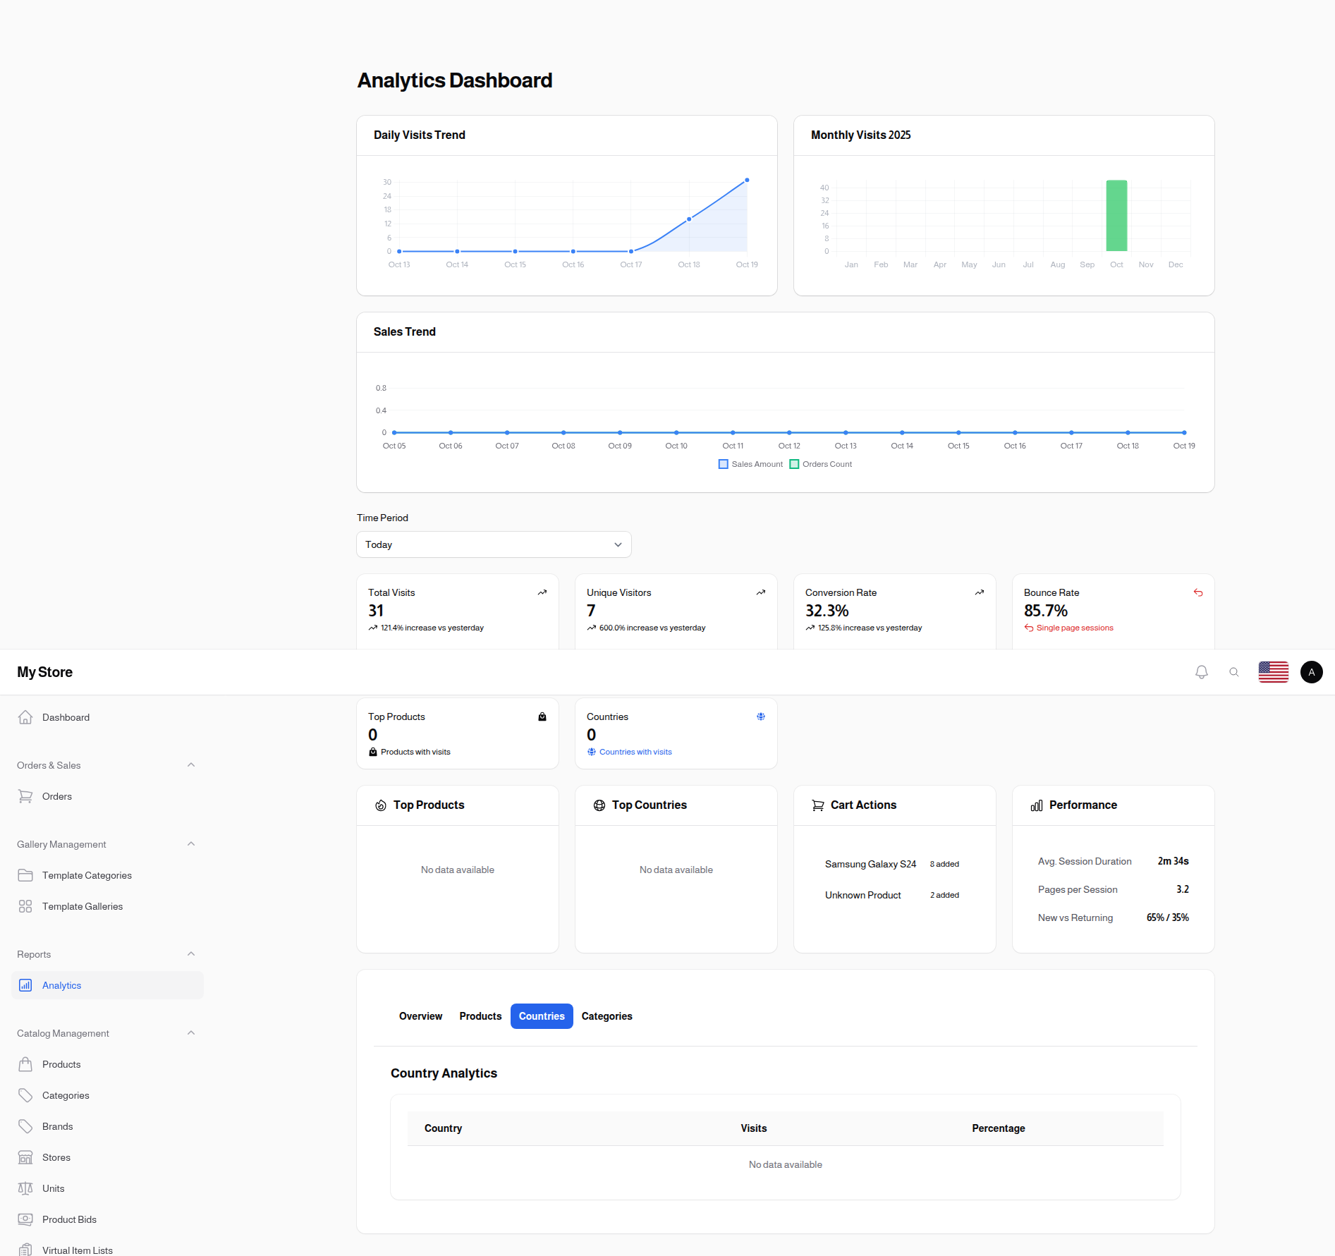Open the account avatar marked A
Screen dimensions: 1335x1256
point(1310,671)
